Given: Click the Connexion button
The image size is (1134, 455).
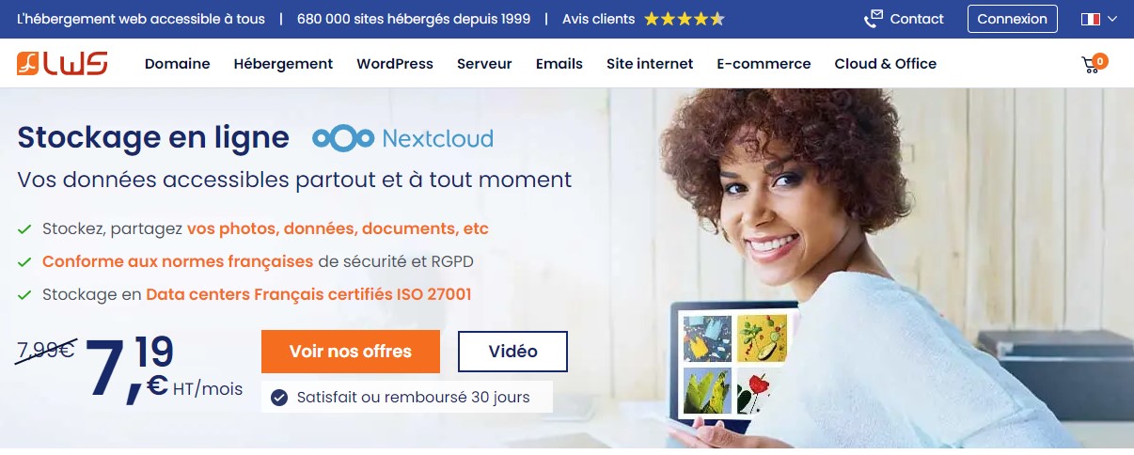Looking at the screenshot, I should coord(1013,19).
